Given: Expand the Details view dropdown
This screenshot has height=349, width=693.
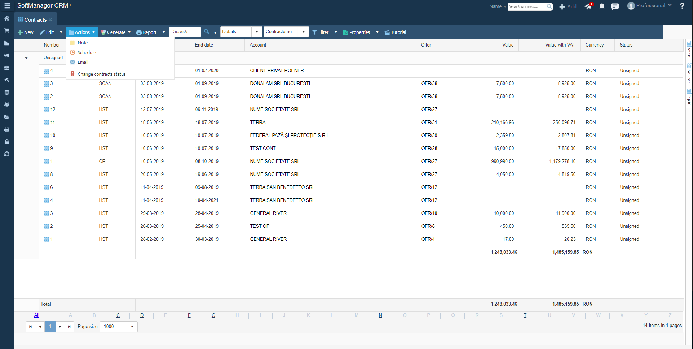Looking at the screenshot, I should (x=257, y=32).
